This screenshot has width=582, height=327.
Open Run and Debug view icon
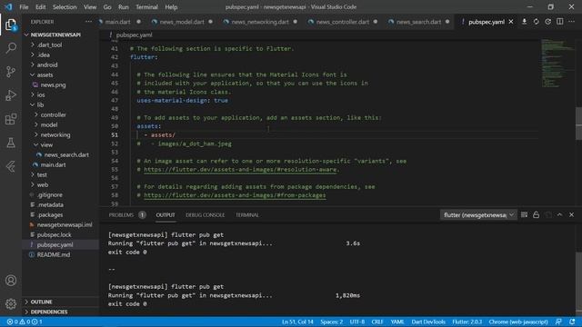pos(11,95)
